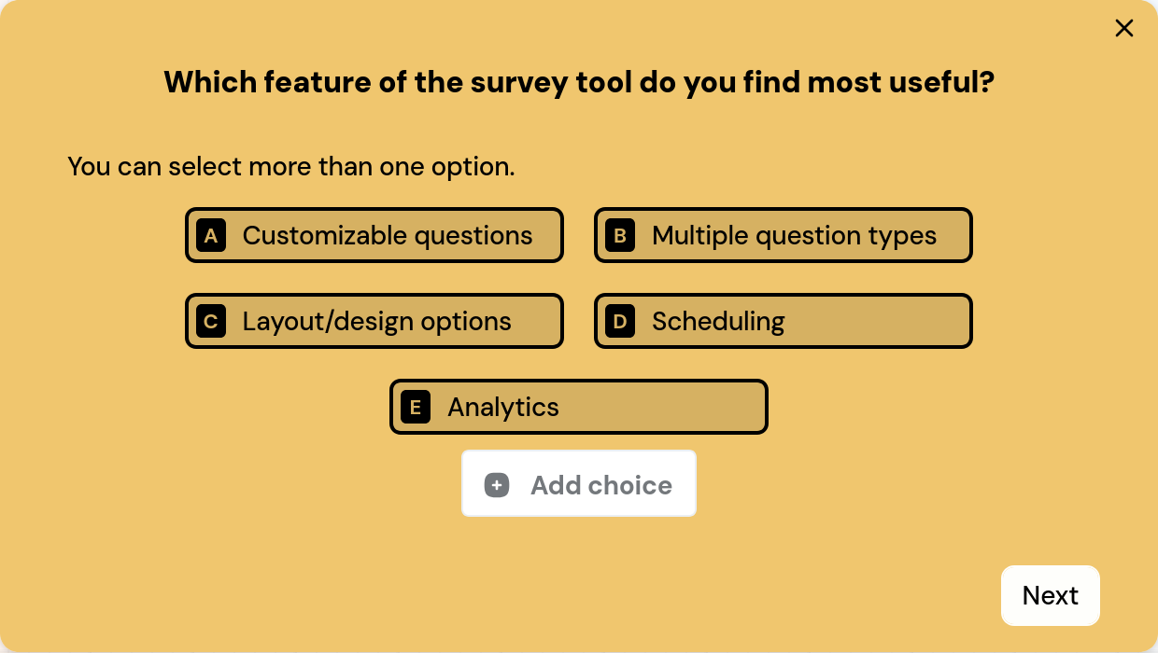This screenshot has width=1158, height=653.
Task: Click the letter C key badge
Action: click(x=211, y=322)
